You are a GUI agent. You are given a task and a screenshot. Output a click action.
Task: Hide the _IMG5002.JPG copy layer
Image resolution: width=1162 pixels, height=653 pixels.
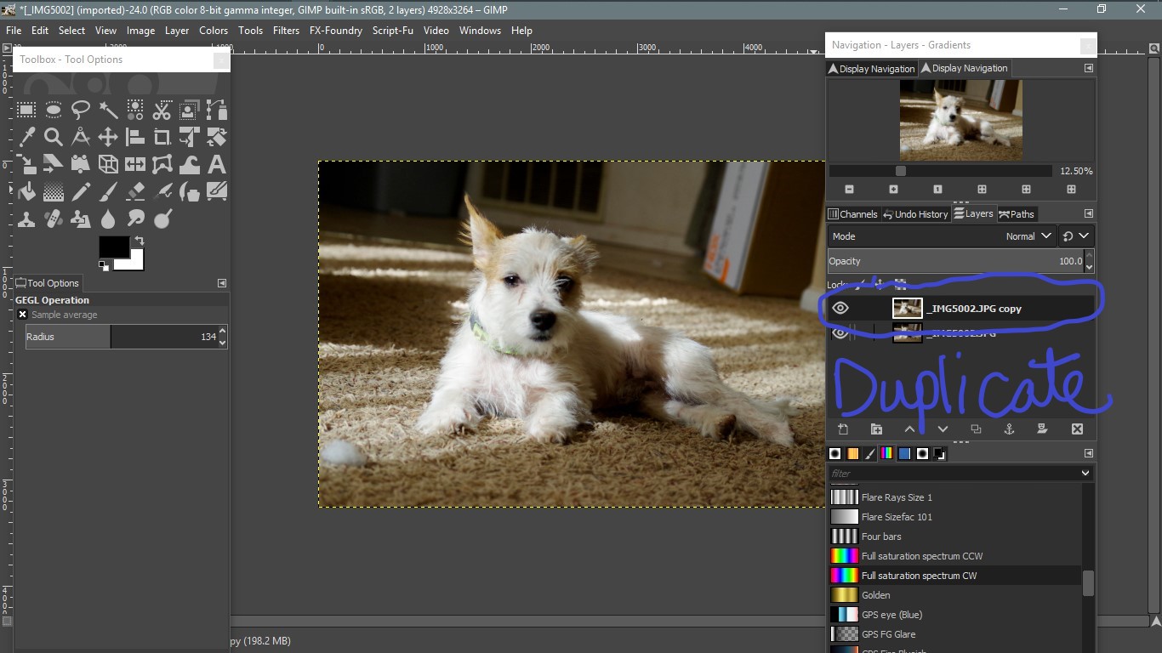pos(840,309)
